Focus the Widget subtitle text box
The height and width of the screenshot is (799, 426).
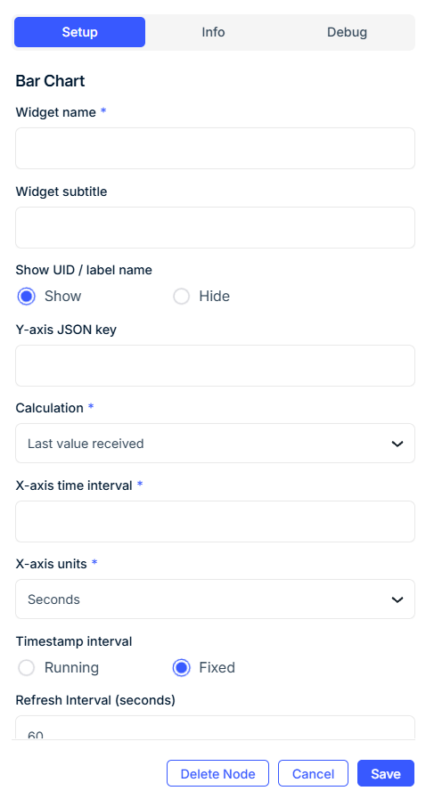pyautogui.click(x=215, y=228)
